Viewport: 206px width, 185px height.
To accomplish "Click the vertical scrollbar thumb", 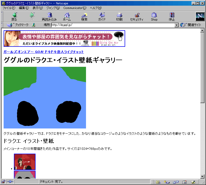I will click(202, 68).
